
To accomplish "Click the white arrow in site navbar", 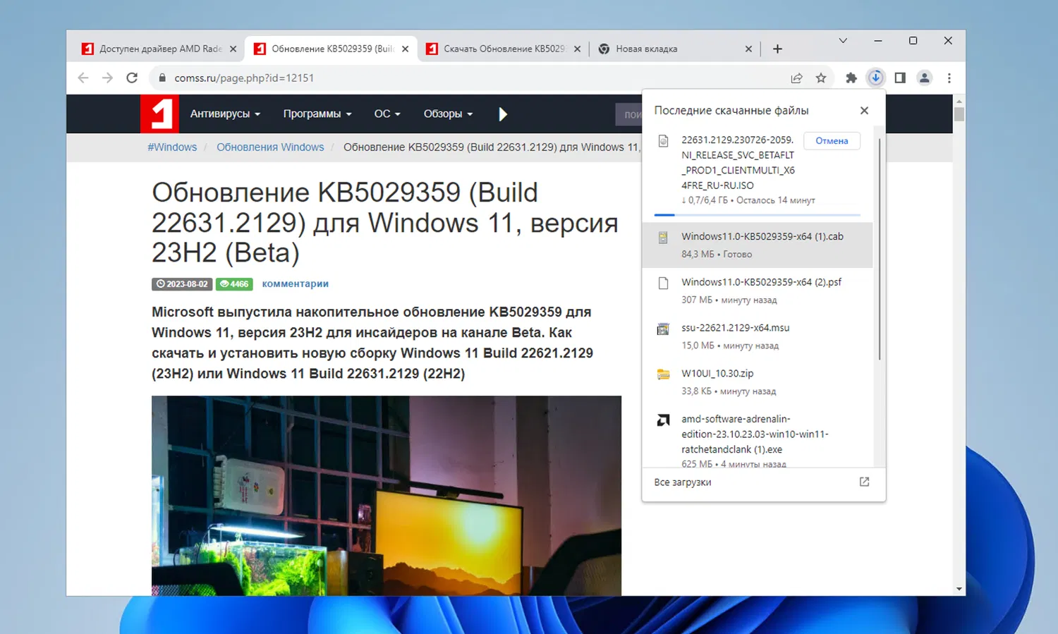I will click(502, 114).
